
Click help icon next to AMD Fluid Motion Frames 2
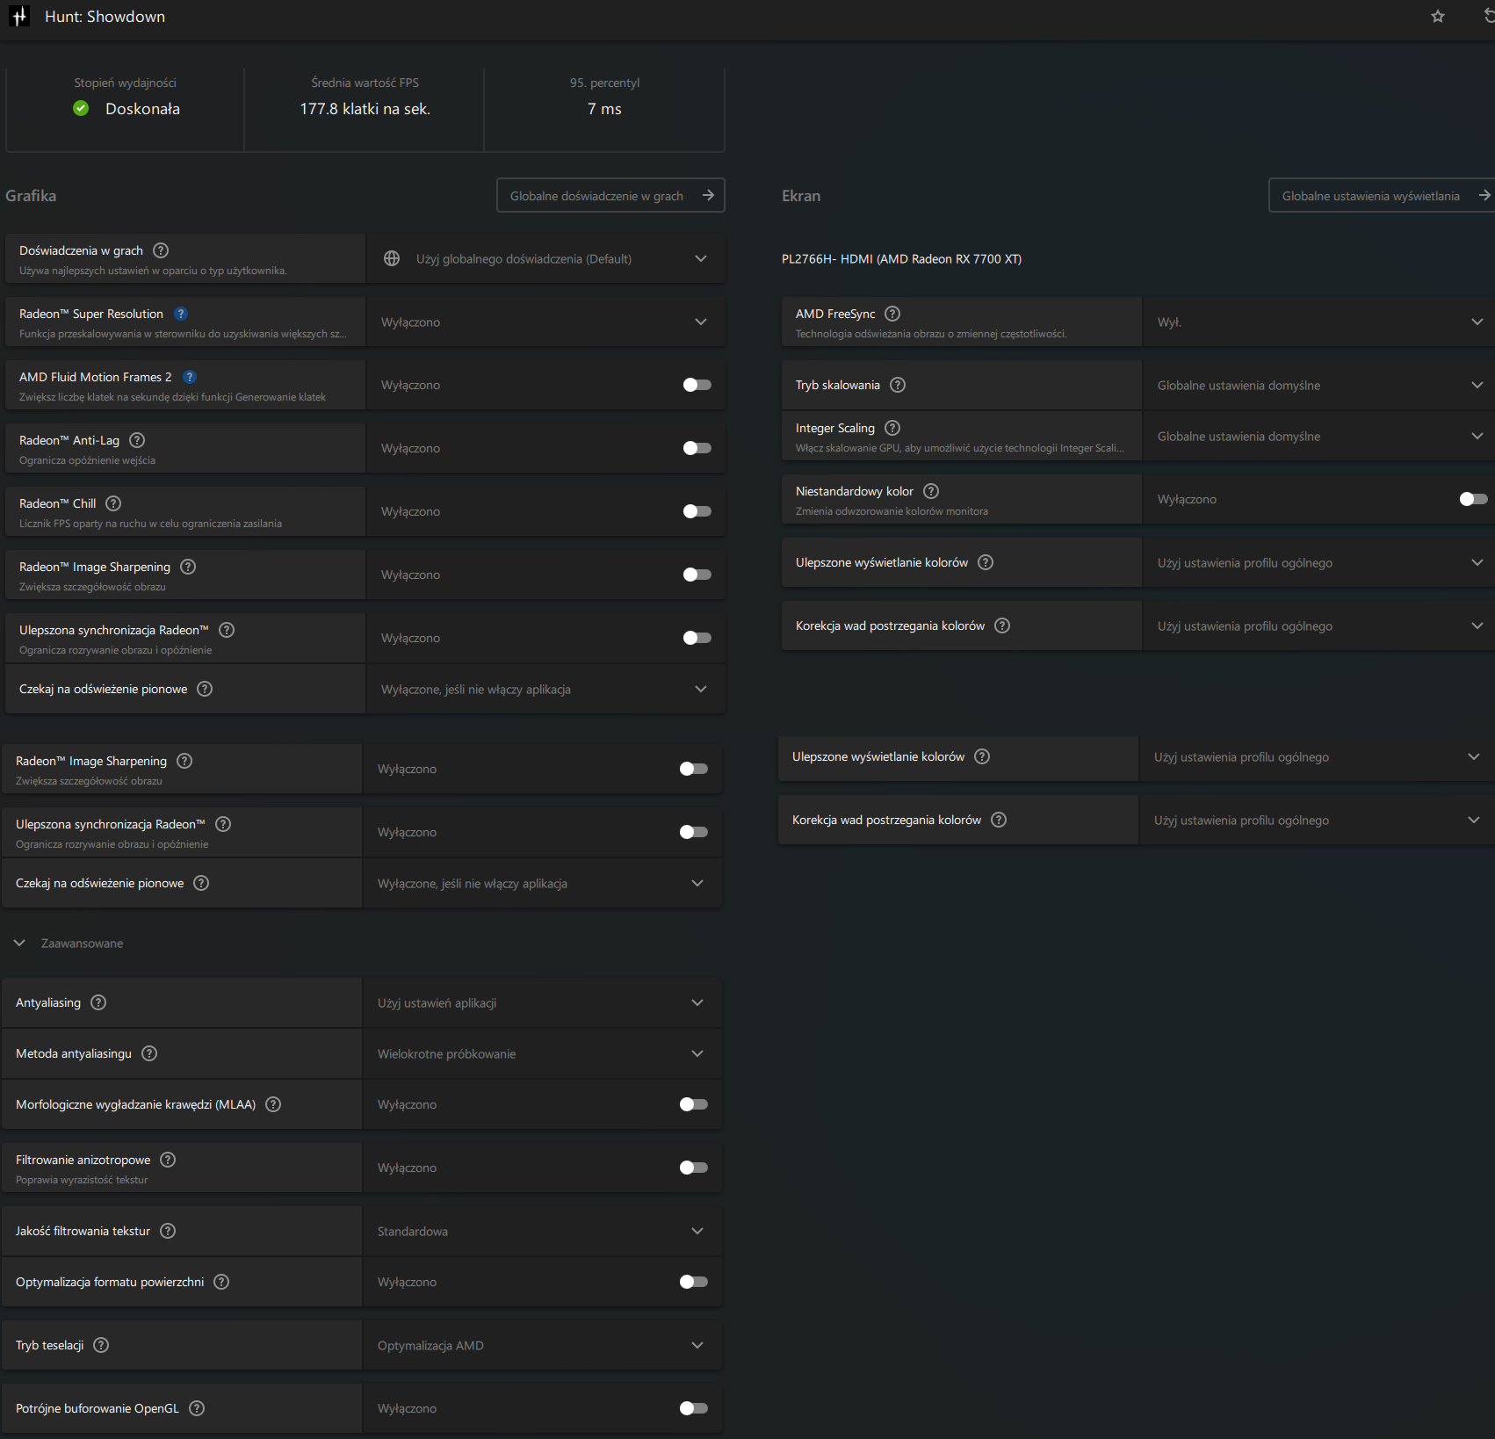[190, 377]
